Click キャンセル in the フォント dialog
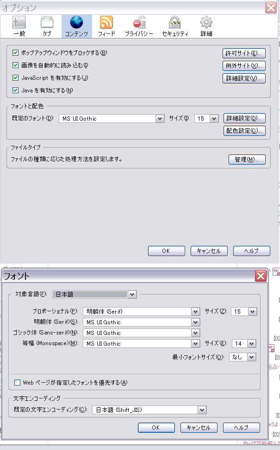280x450 pixels. click(x=199, y=428)
